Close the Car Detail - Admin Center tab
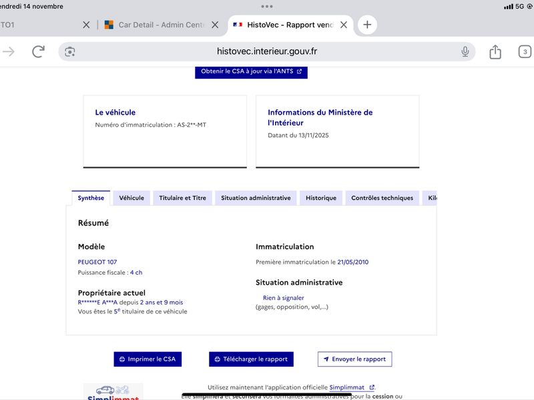Screen dimensions: 534x400 tap(215, 25)
